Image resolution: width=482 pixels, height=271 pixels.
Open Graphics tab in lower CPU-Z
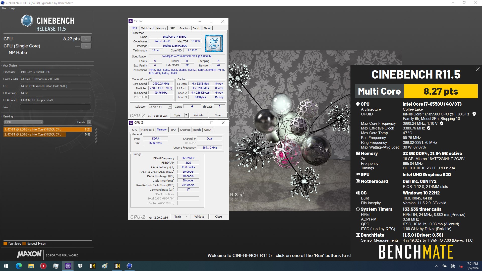(x=185, y=130)
